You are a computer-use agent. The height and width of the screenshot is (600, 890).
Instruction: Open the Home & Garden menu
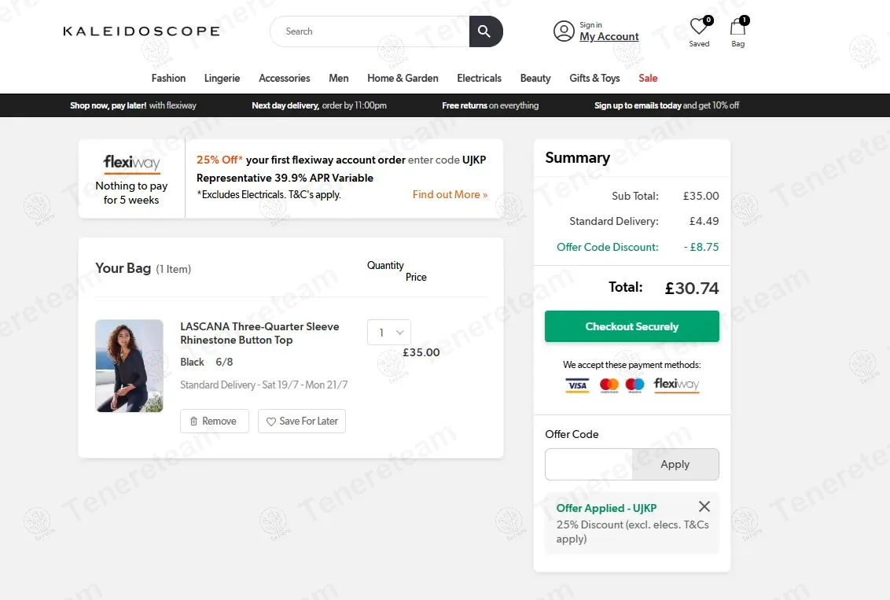pyautogui.click(x=403, y=78)
